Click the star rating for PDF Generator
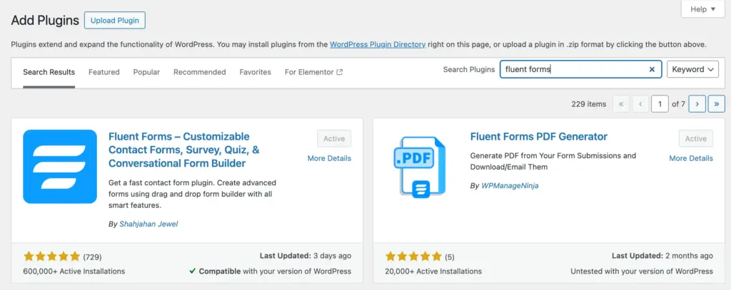Screen dimensions: 731x290 click(x=413, y=257)
